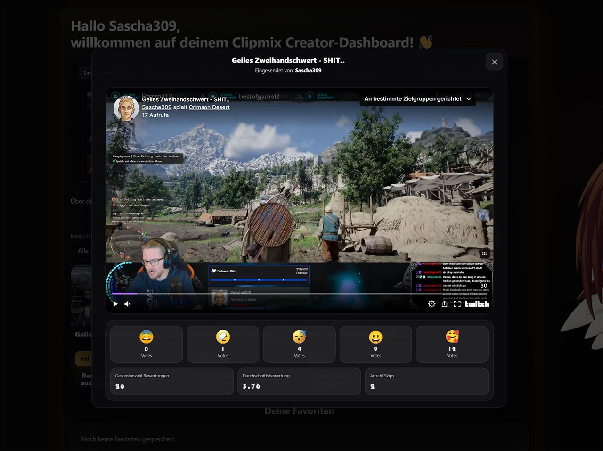Share the clip via the share icon
This screenshot has width=603, height=451.
(x=444, y=304)
